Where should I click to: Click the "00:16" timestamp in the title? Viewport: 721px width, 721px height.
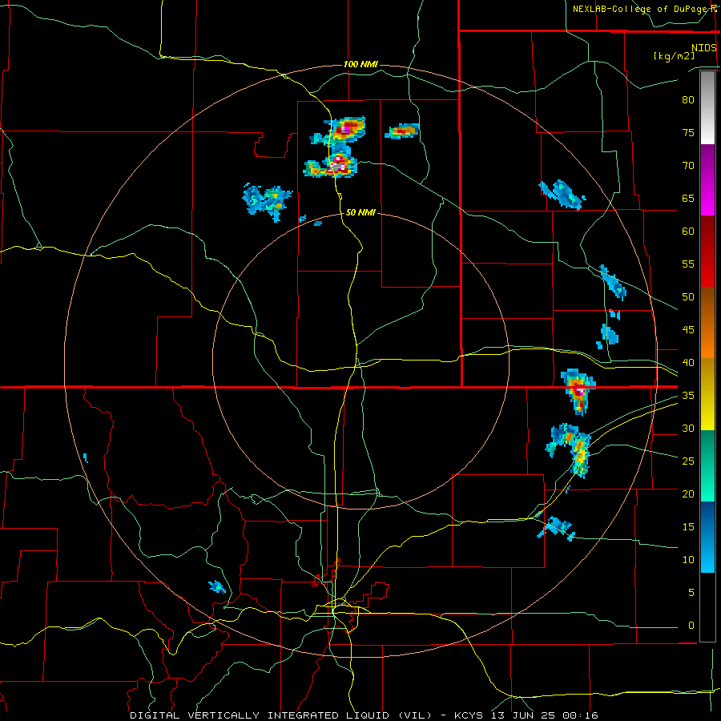tap(582, 715)
